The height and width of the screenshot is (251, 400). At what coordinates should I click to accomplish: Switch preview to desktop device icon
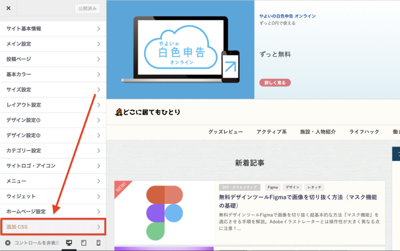[x=69, y=243]
